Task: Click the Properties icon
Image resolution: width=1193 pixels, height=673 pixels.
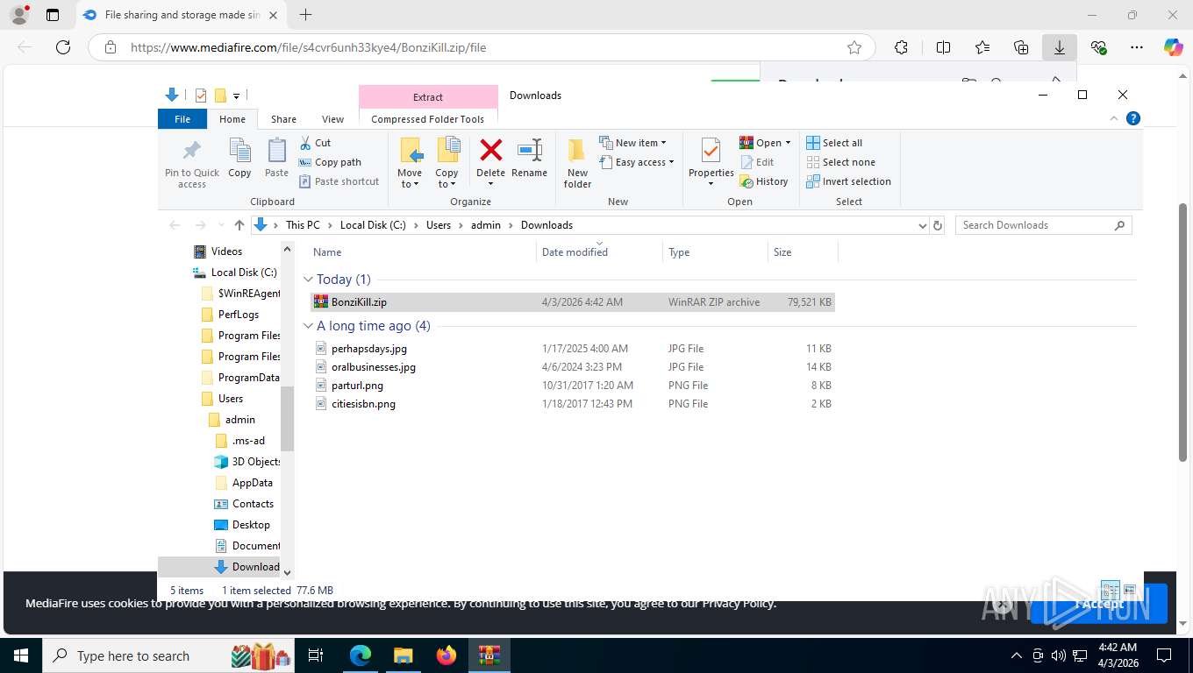Action: pos(711,151)
